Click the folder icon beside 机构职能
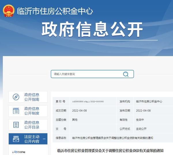Viewport: 173px width, 155px height. (x=16, y=152)
